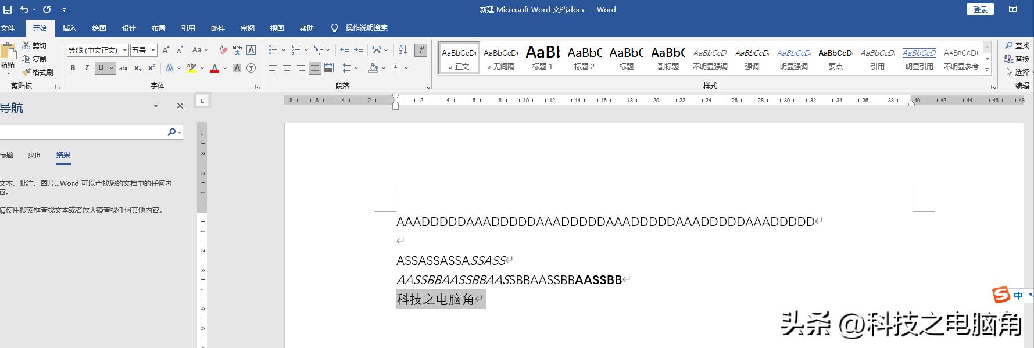Switch to the 布局 (Layout) tab
The height and width of the screenshot is (348, 1034).
(x=159, y=28)
